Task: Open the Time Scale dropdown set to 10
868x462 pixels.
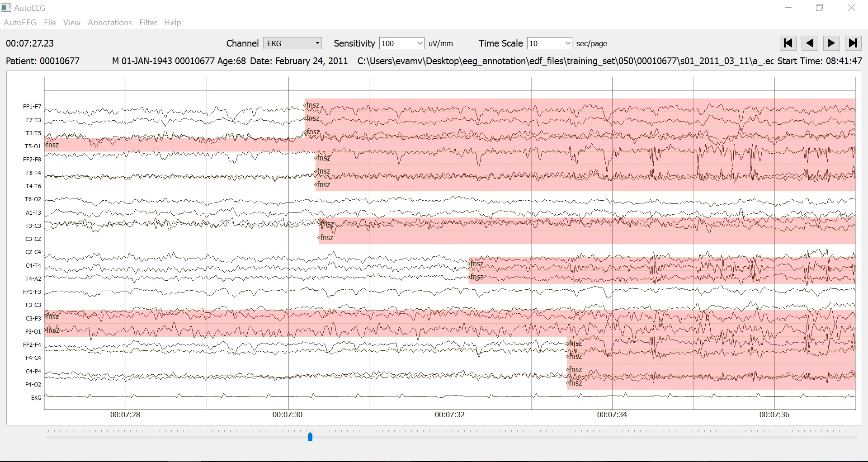Action: pyautogui.click(x=549, y=43)
